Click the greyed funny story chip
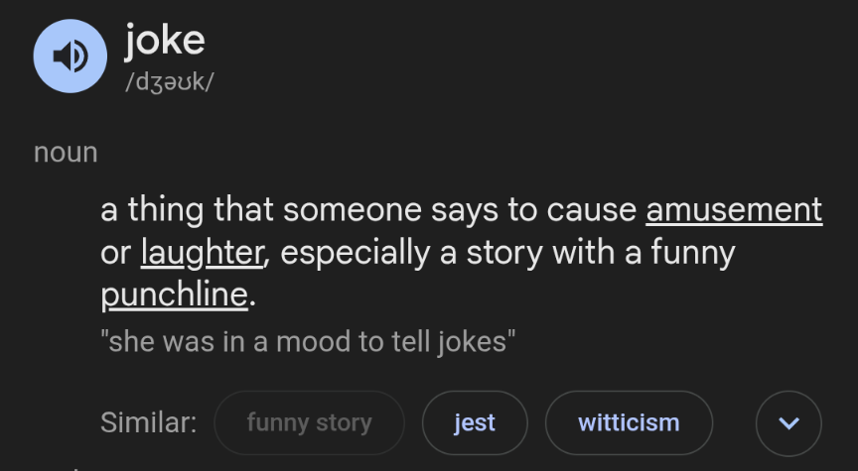The image size is (858, 471). [309, 423]
